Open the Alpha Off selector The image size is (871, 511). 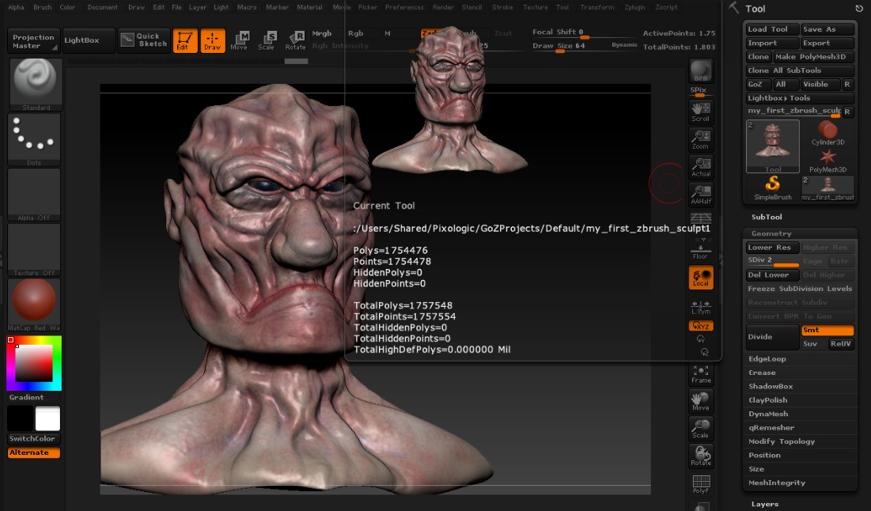point(34,195)
